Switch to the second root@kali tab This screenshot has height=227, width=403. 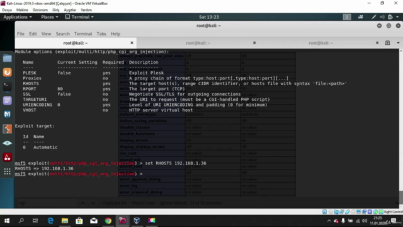tap(198, 43)
